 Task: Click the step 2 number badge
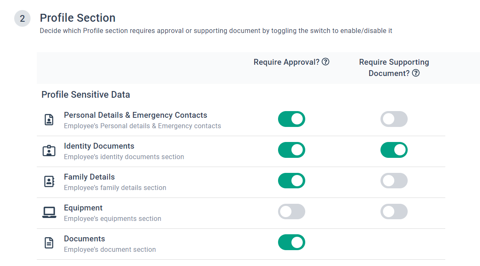[x=22, y=19]
